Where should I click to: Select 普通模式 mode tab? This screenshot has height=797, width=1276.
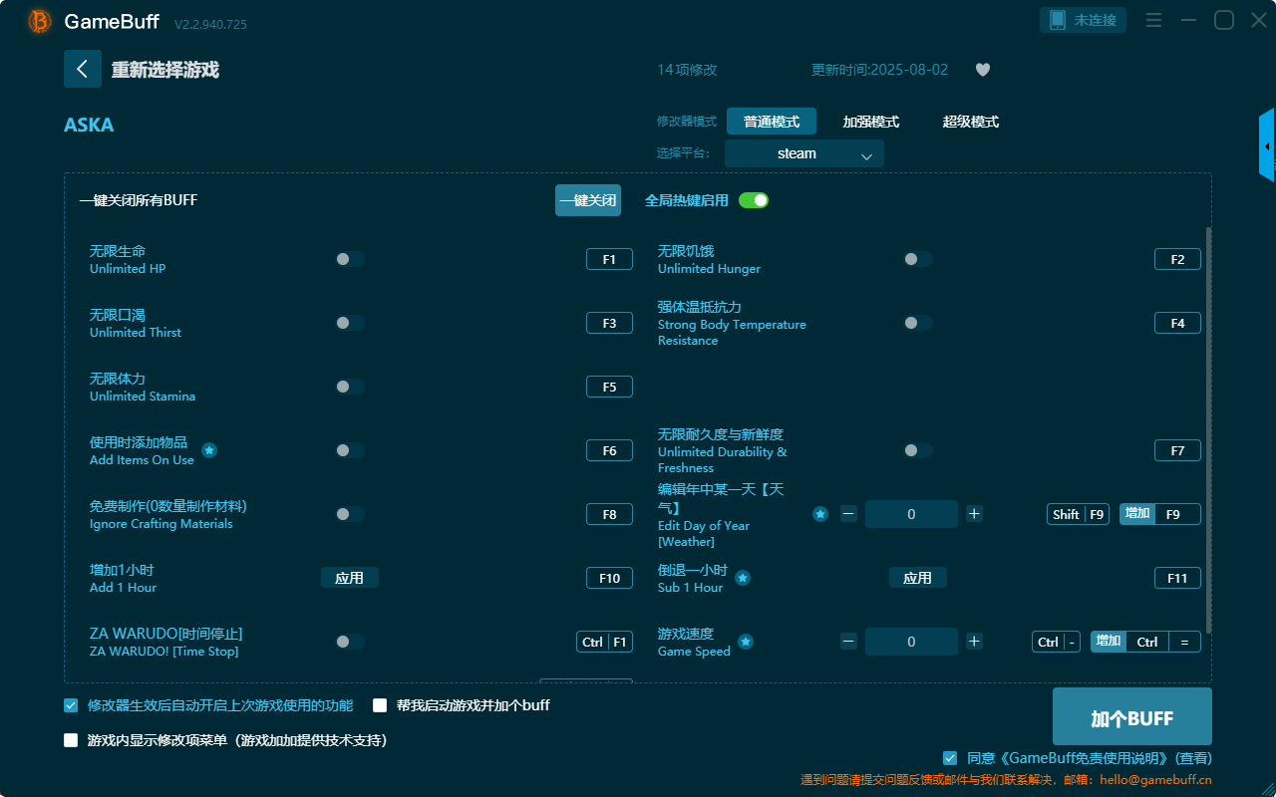772,122
